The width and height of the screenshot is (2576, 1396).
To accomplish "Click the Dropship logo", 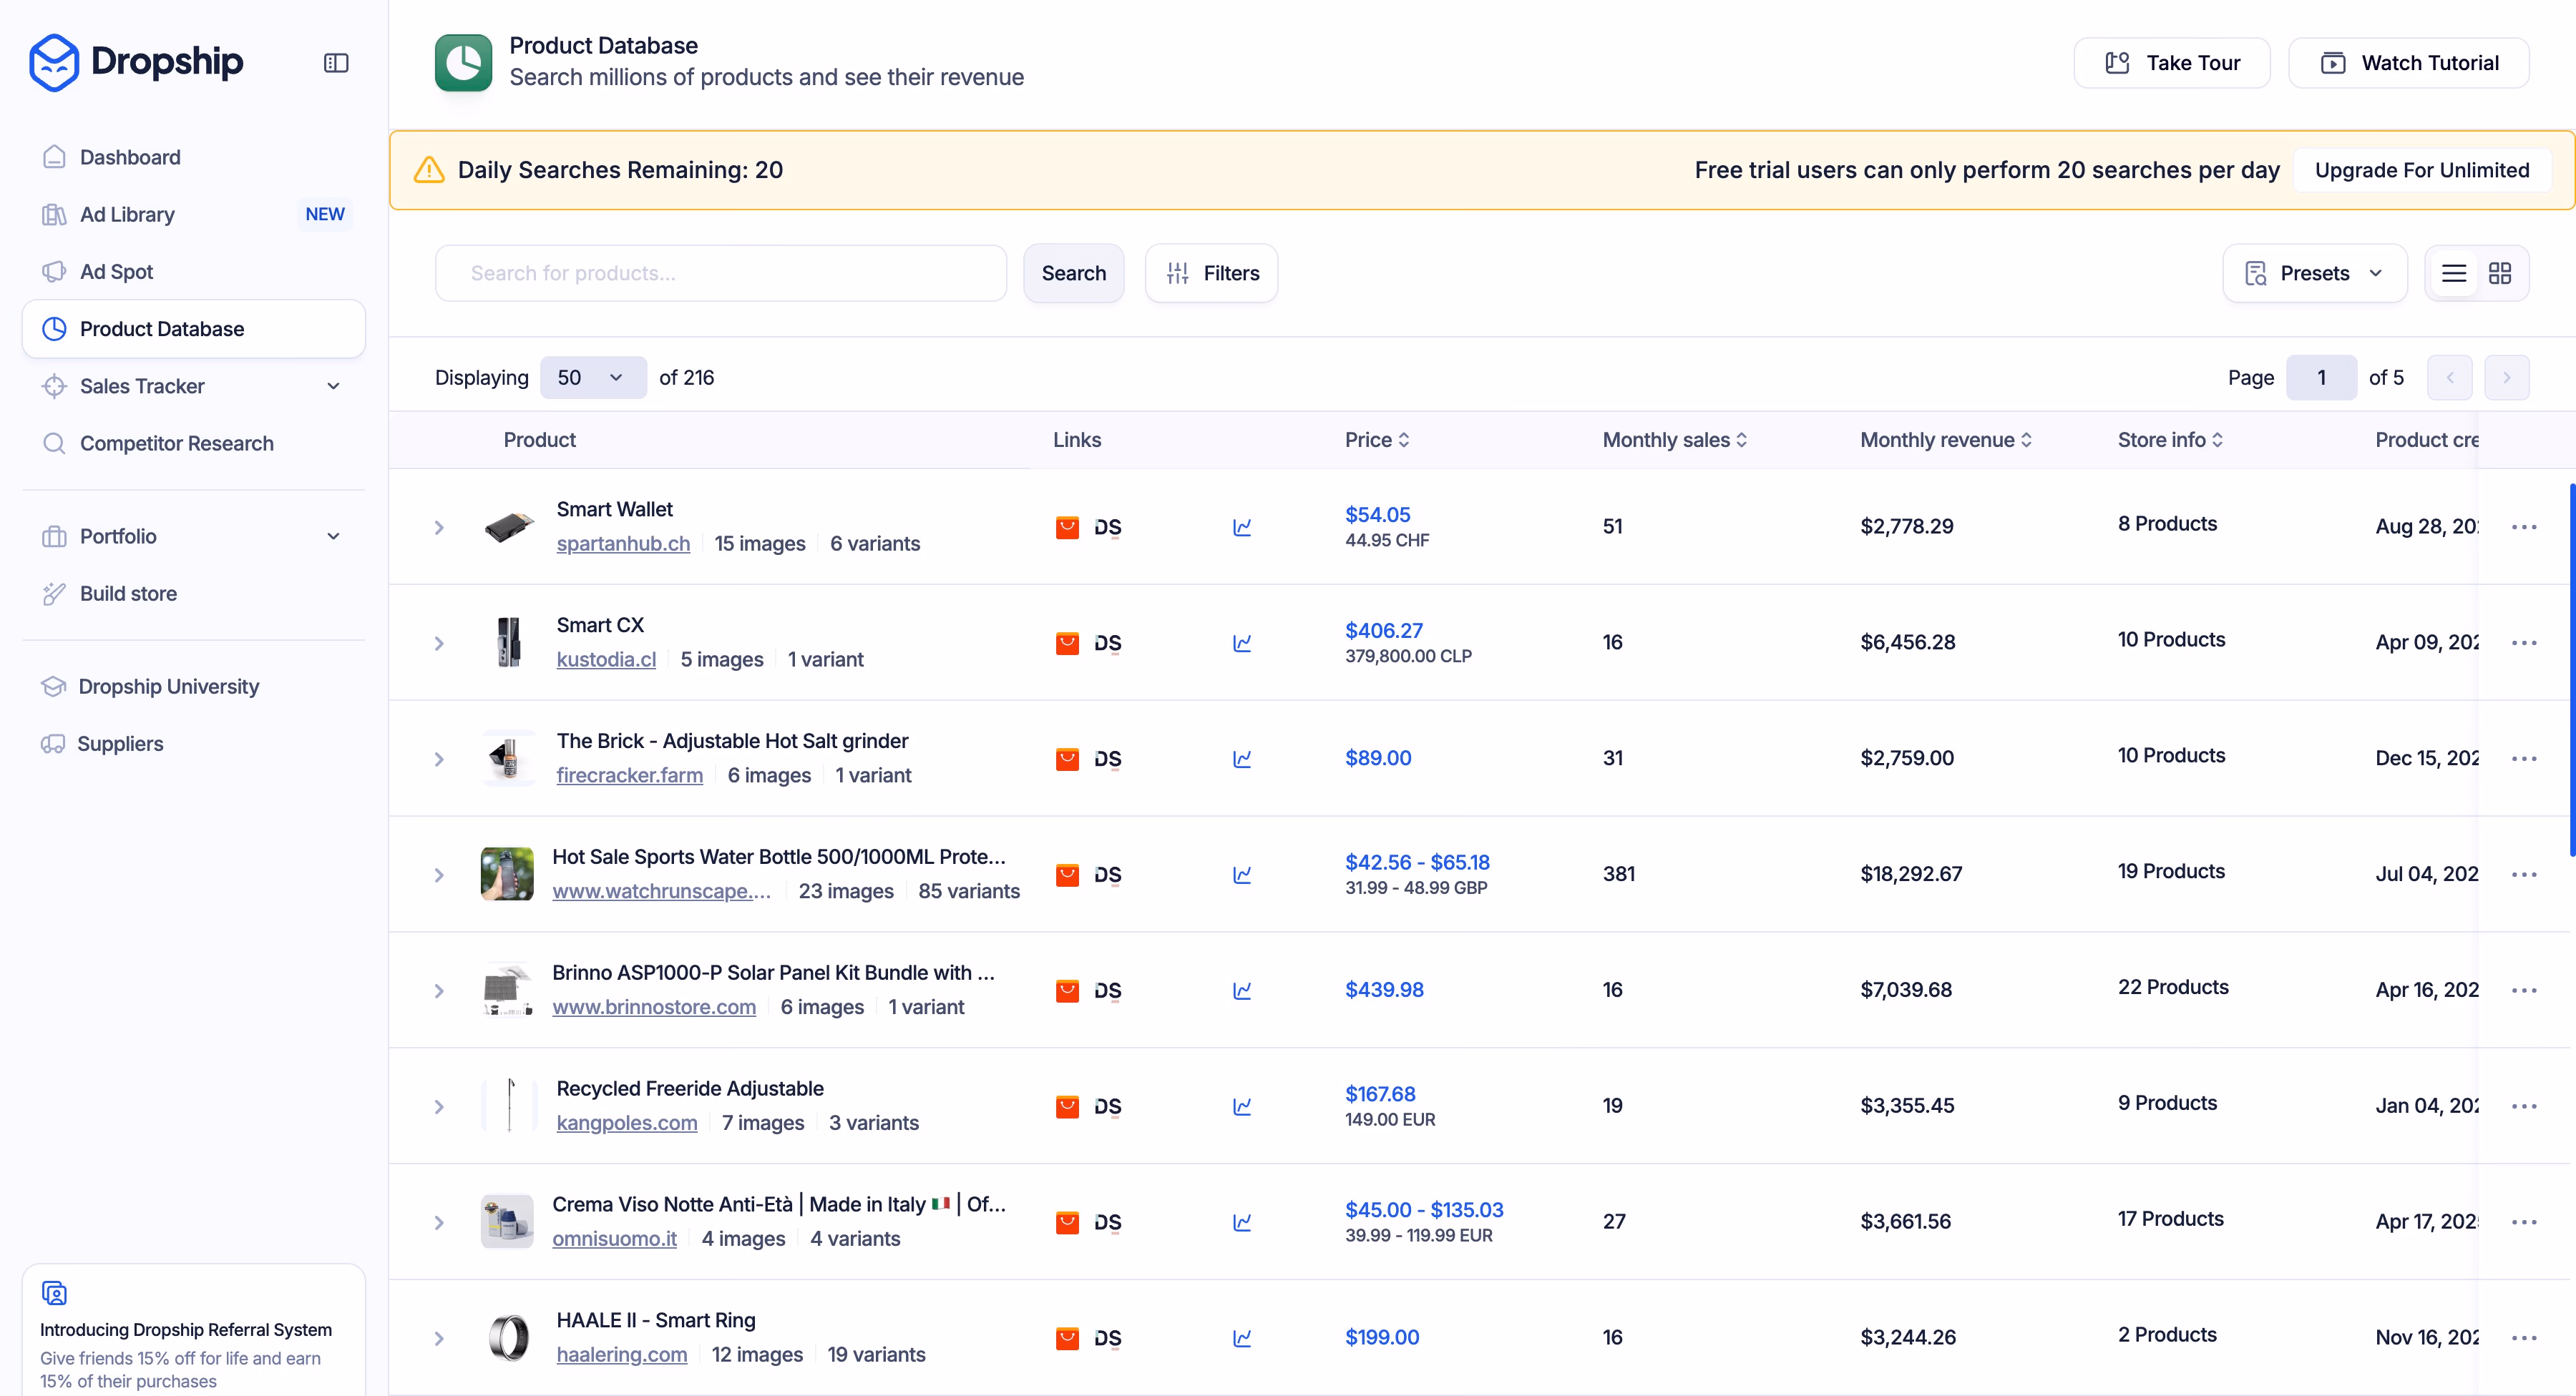I will point(136,62).
